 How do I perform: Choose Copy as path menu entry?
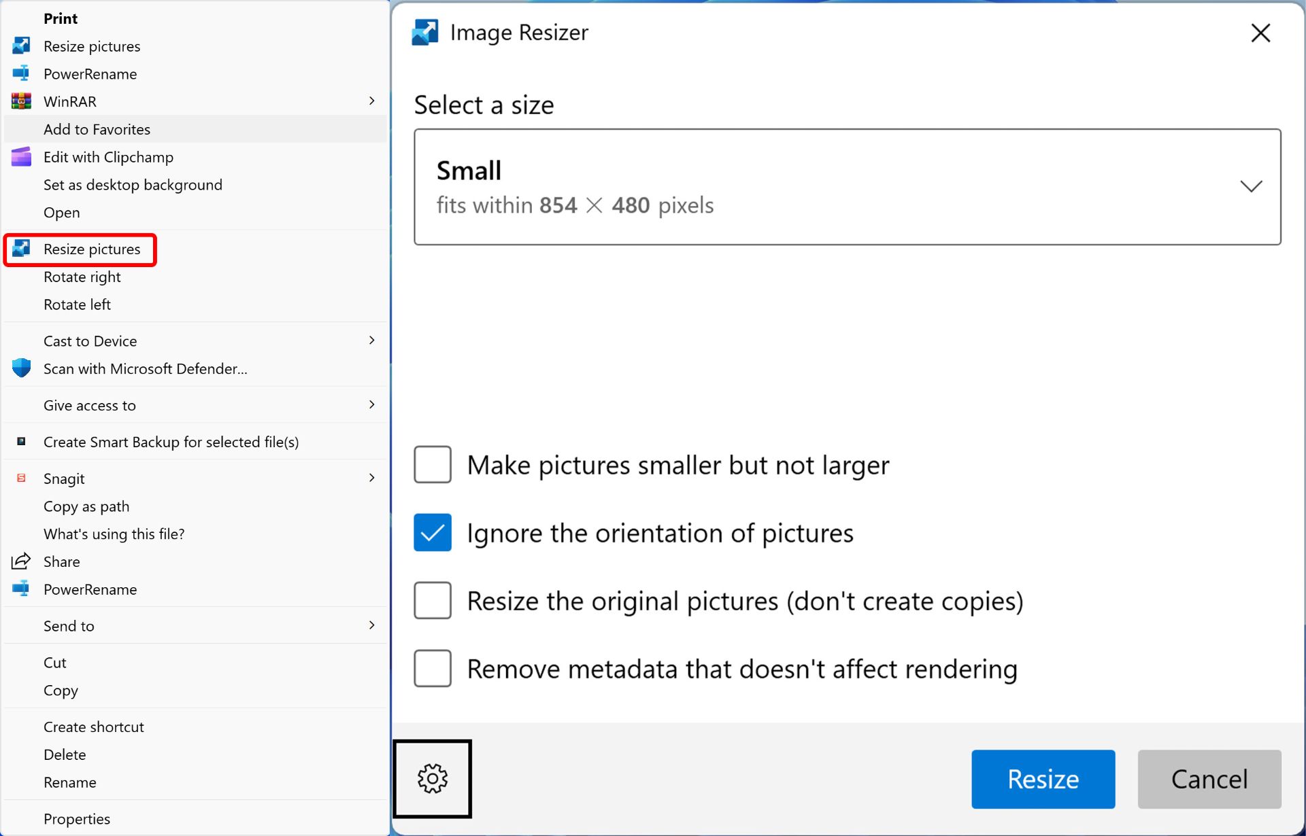click(86, 506)
